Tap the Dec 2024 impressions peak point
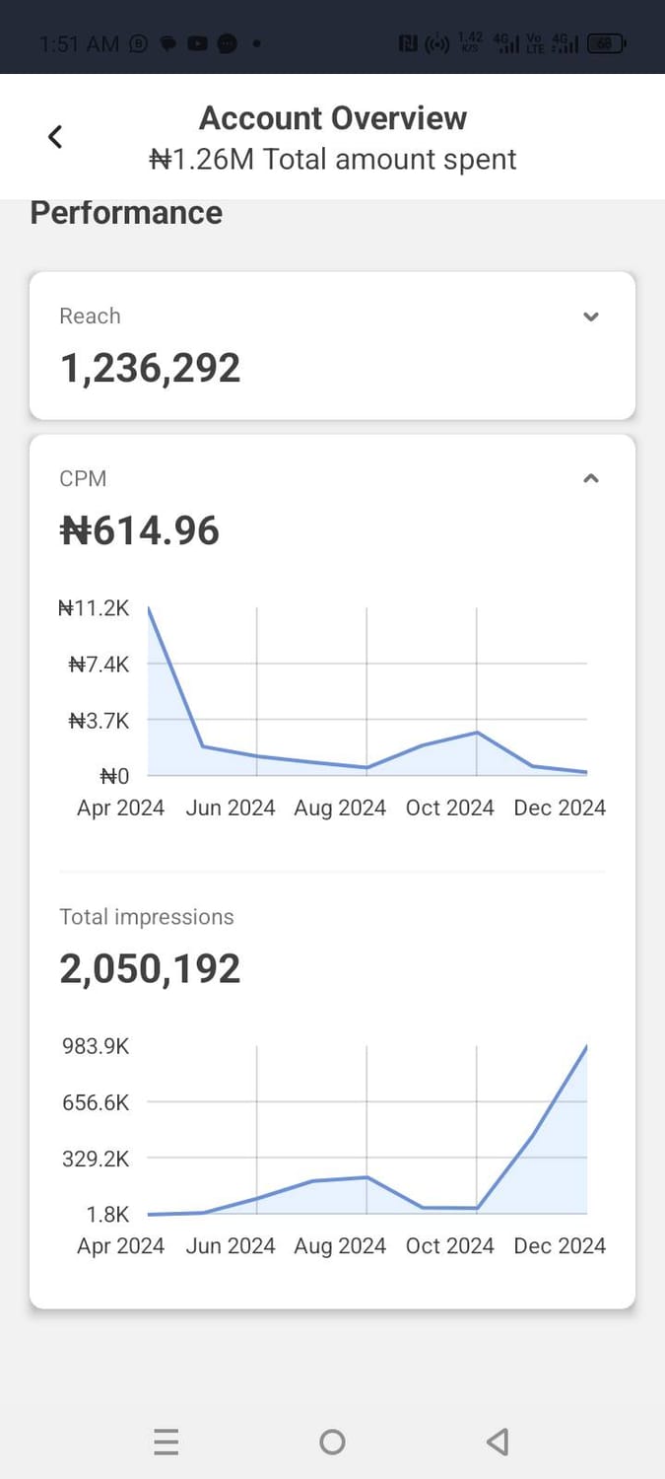 pos(587,1046)
